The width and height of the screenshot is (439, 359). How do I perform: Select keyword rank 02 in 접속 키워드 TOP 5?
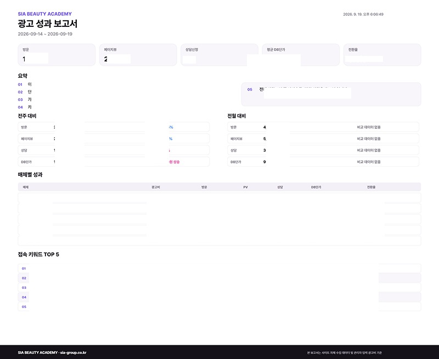[24, 278]
